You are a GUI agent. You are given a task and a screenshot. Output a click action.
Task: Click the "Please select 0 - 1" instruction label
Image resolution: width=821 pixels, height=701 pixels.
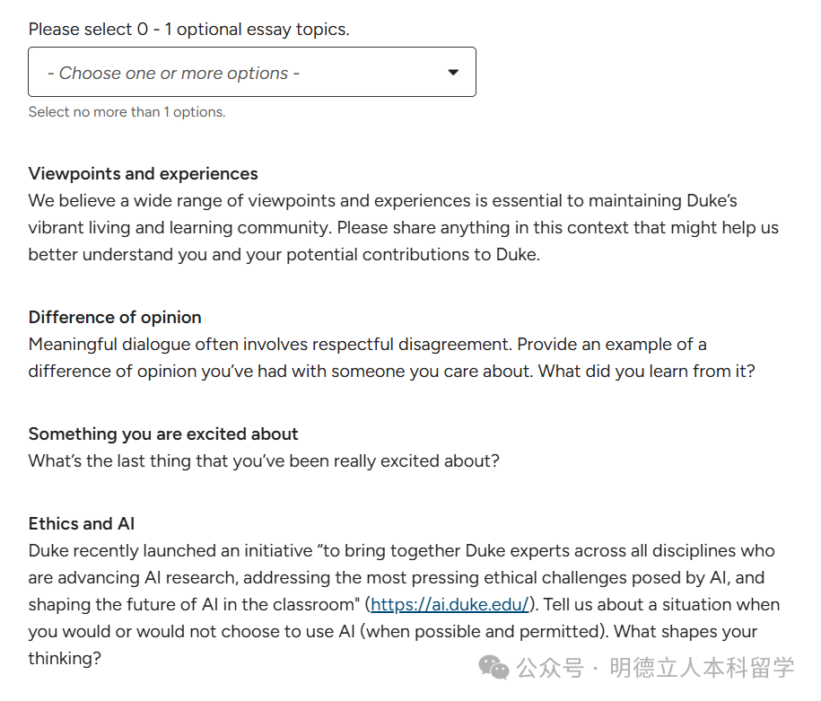pos(188,30)
